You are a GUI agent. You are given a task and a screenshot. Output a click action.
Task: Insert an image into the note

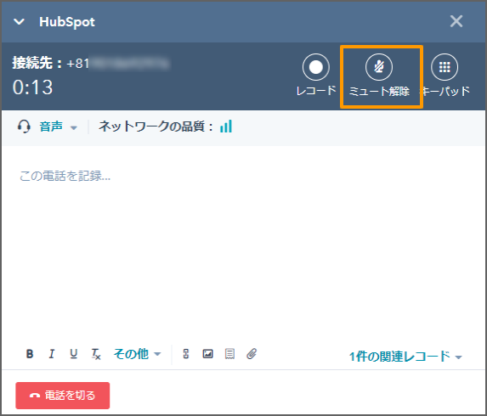(207, 354)
